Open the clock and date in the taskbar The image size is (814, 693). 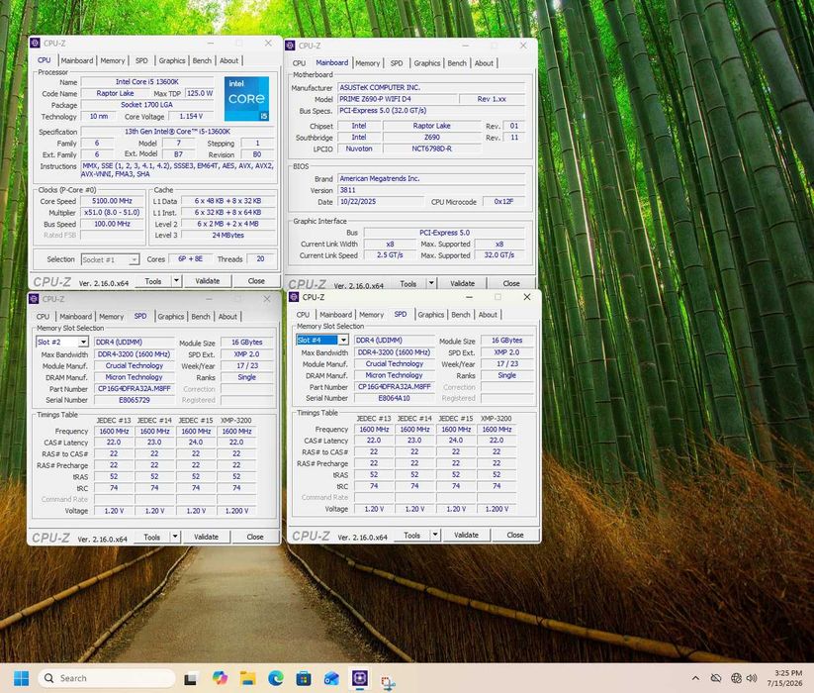pos(787,678)
